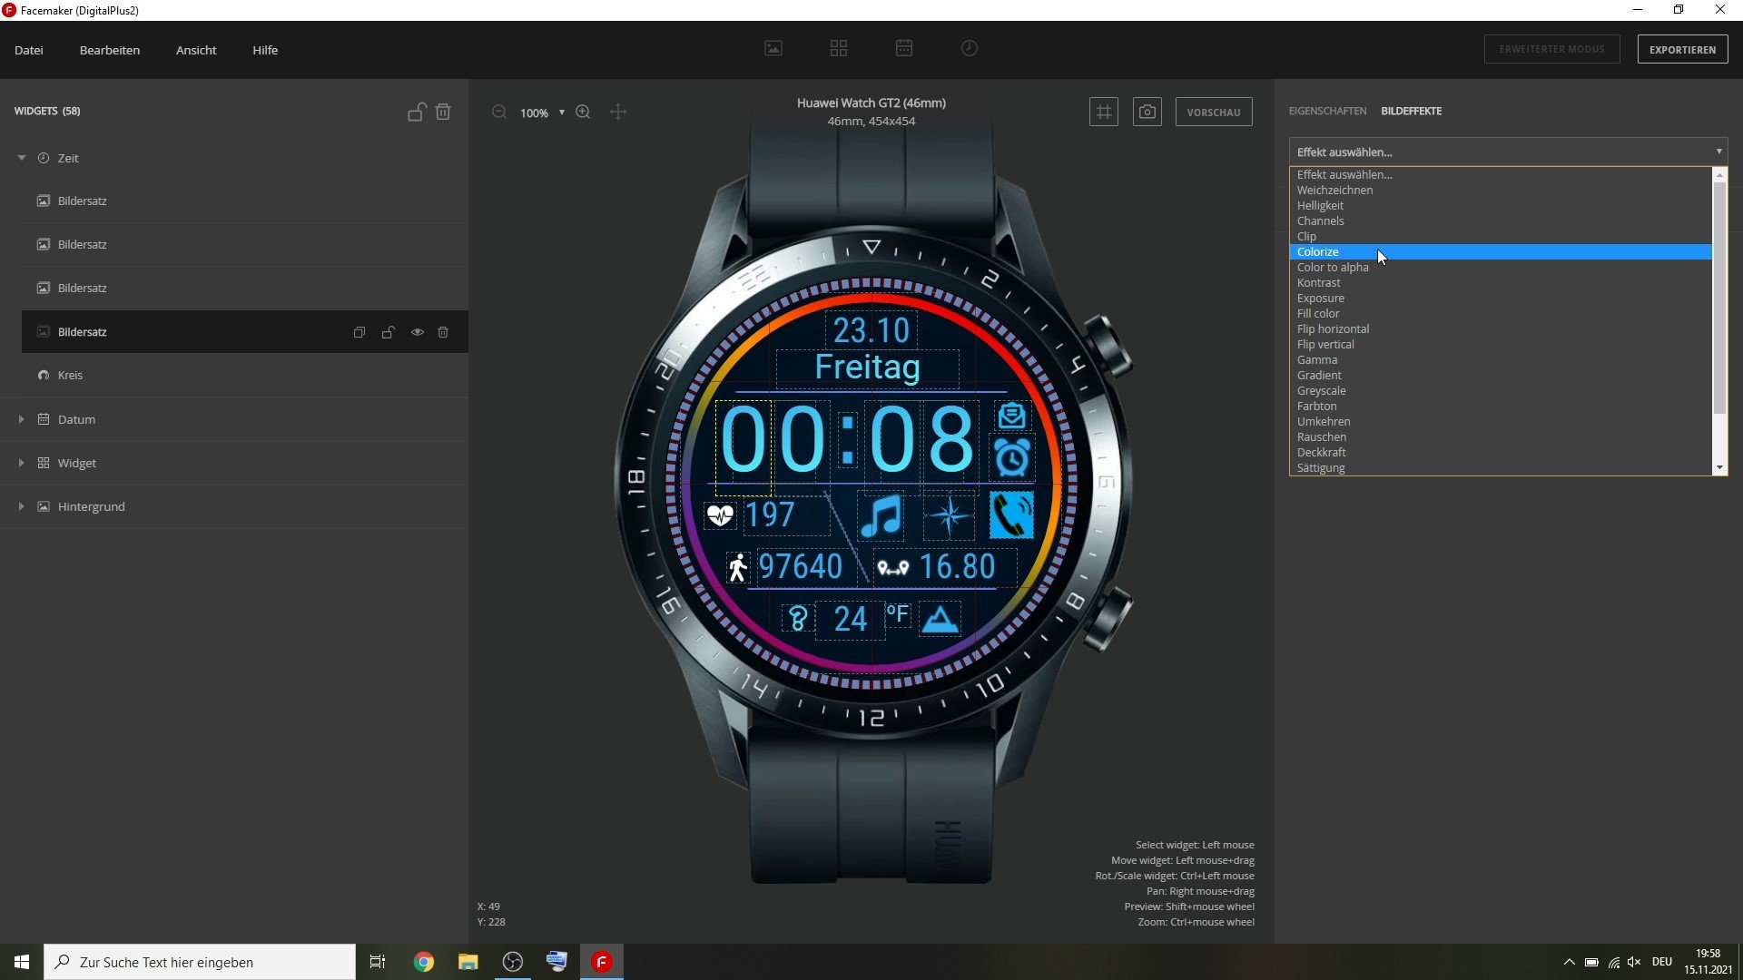Zoom out with the minus magnifier icon
Image resolution: width=1743 pixels, height=980 pixels.
coord(498,113)
